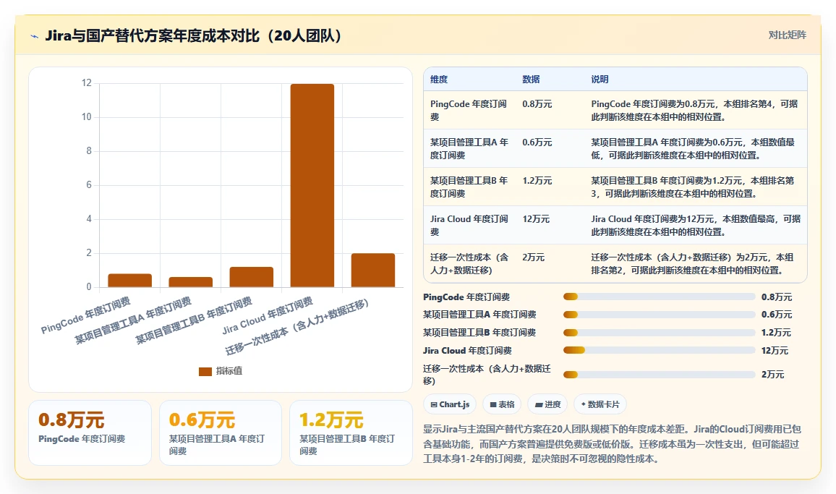Click the 迁移一次性成本 table row label
Image resolution: width=836 pixels, height=494 pixels.
coord(469,264)
